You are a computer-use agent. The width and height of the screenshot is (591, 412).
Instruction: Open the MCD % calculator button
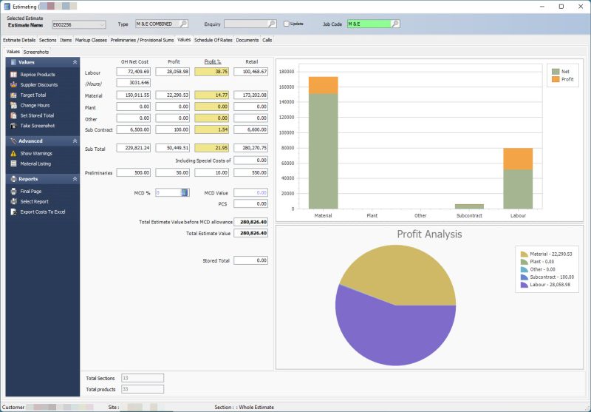(x=185, y=192)
